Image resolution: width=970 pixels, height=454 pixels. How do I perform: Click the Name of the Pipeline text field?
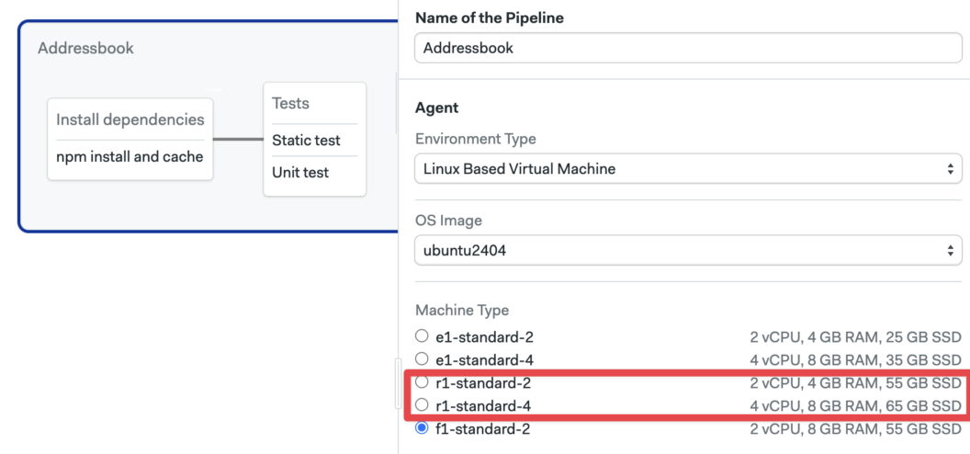pyautogui.click(x=687, y=48)
